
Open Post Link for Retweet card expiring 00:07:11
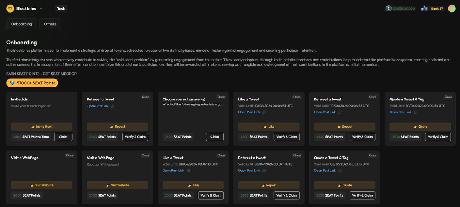point(249,171)
